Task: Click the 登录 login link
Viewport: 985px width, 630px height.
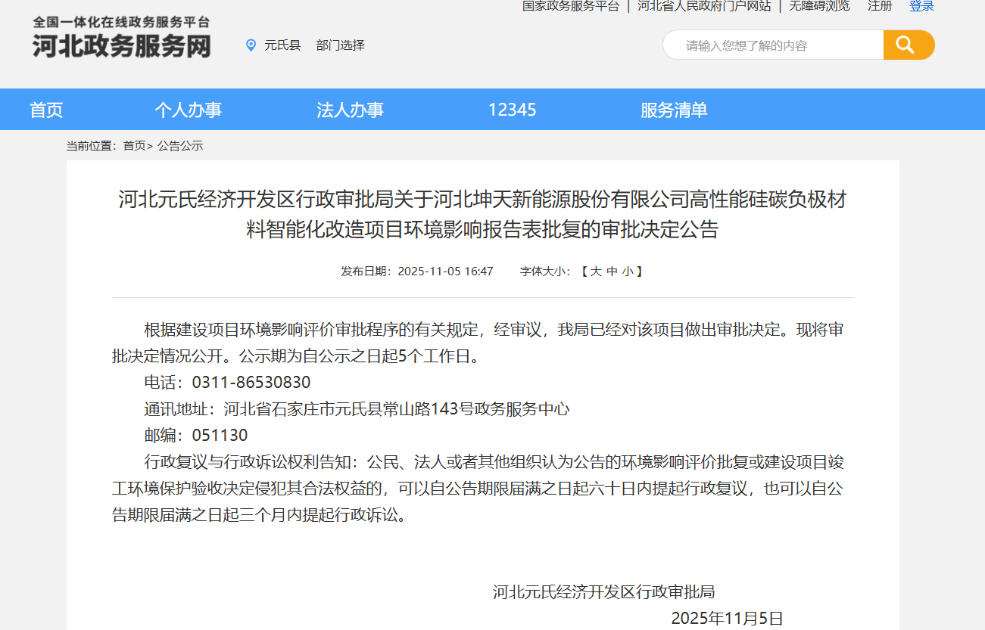Action: [921, 6]
